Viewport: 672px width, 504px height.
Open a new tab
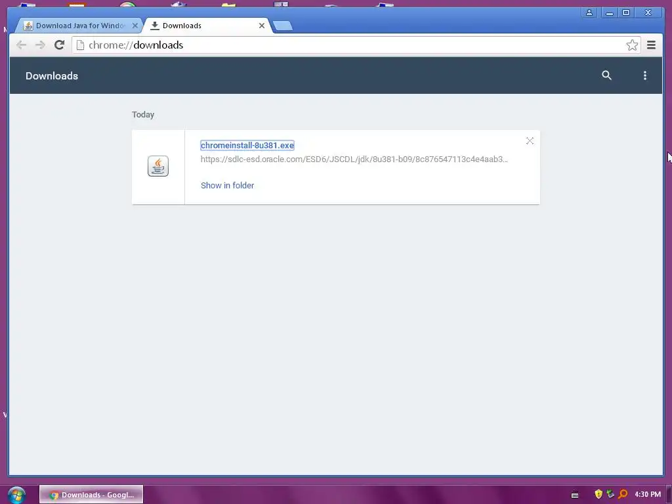tap(282, 26)
